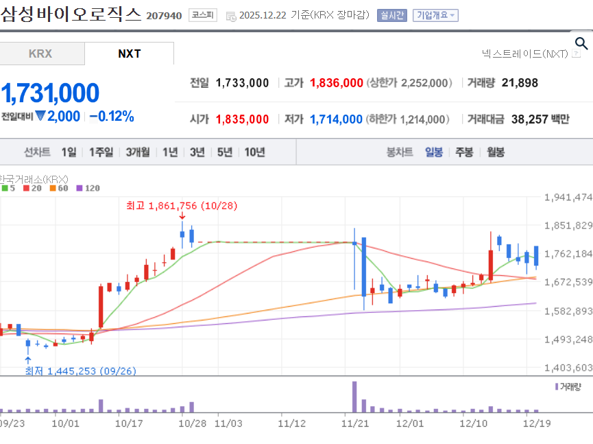
Task: Click the current price 1,731,000
Action: coord(50,93)
